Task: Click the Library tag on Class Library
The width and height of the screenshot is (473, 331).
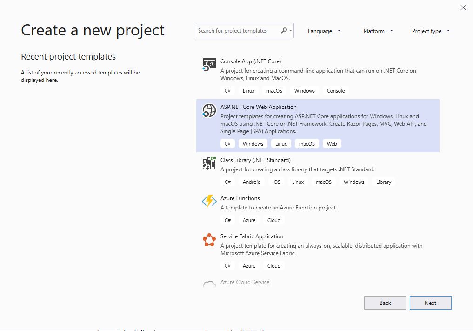Action: (384, 182)
